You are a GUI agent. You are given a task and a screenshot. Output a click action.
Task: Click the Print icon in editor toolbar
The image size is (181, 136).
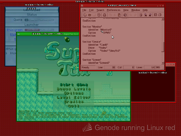(104, 15)
